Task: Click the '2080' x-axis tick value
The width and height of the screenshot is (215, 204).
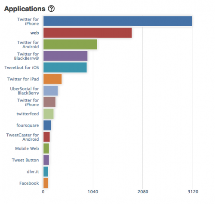Action: point(143,192)
